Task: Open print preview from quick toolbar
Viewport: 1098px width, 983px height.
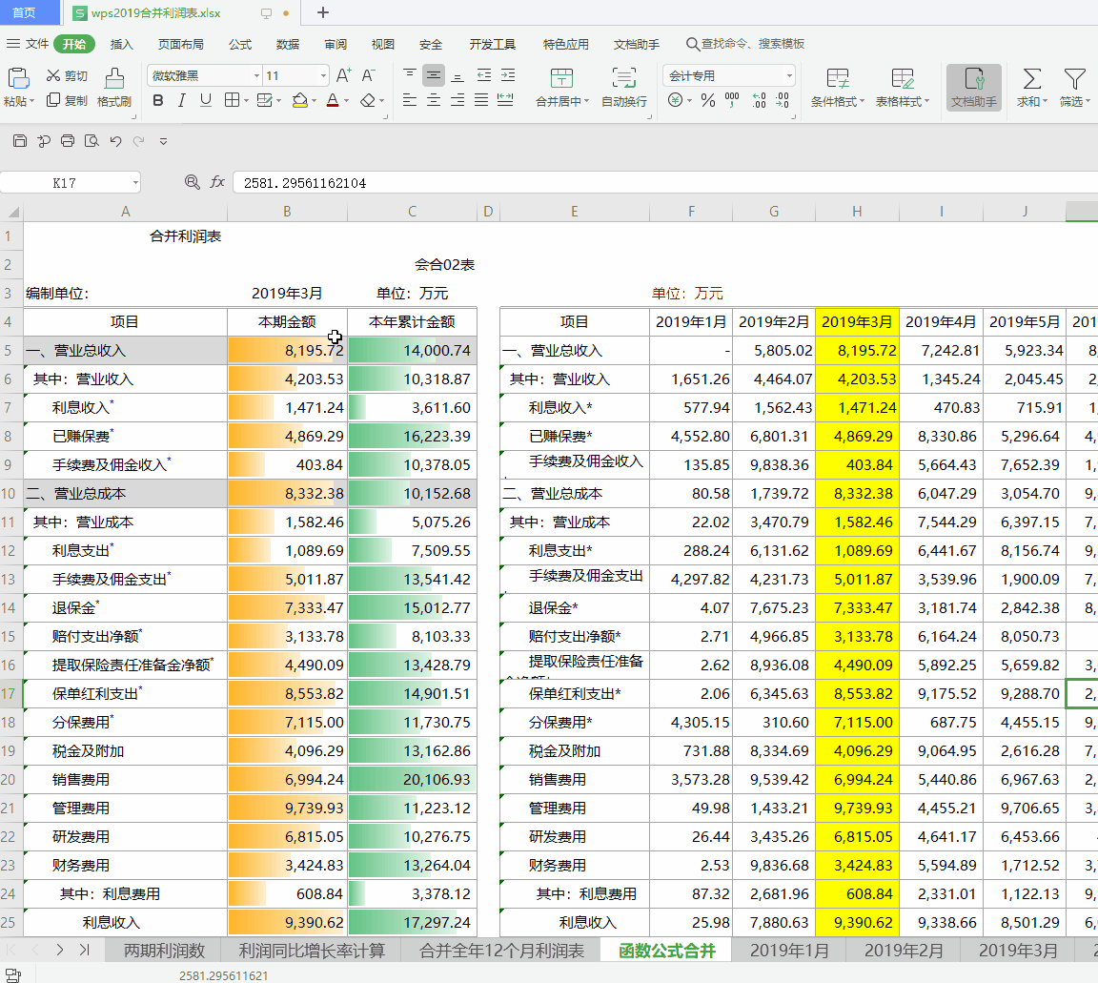Action: [x=91, y=141]
